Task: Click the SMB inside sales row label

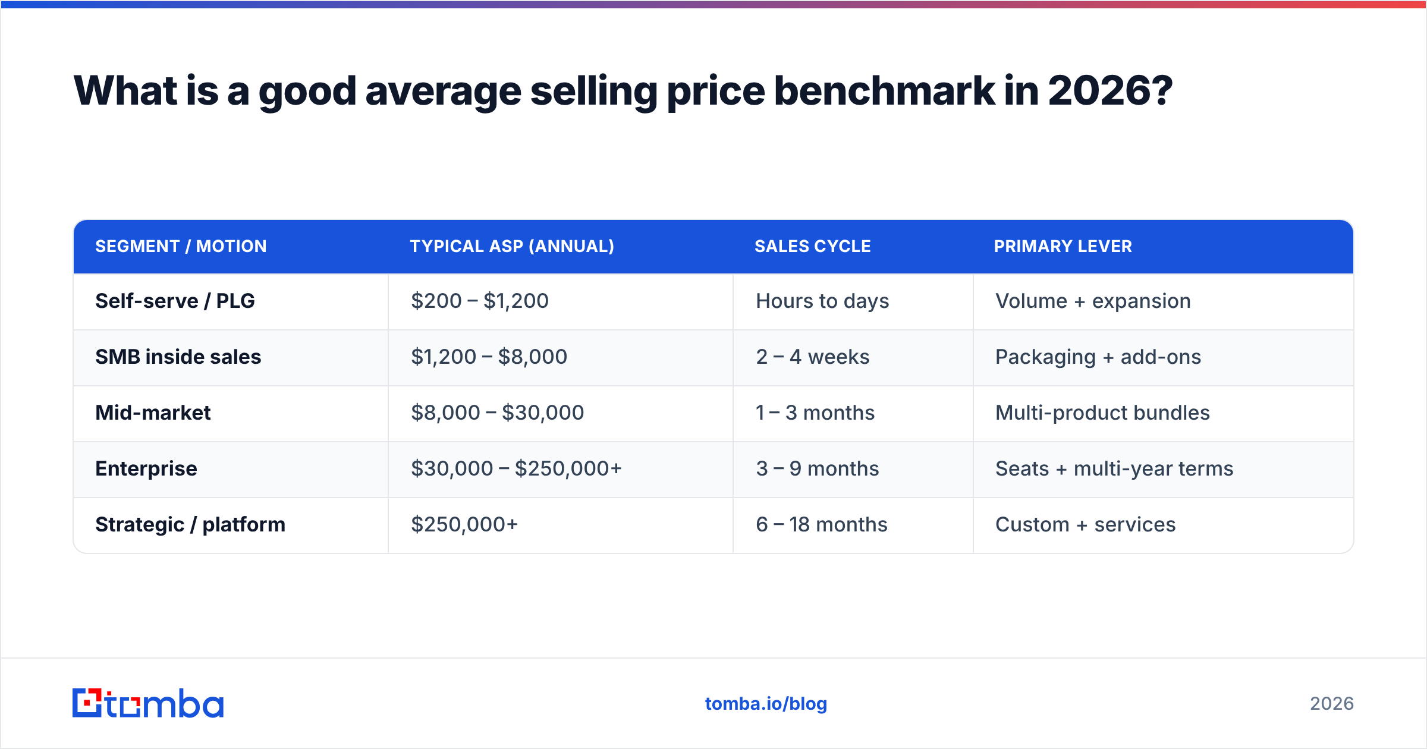Action: [178, 357]
